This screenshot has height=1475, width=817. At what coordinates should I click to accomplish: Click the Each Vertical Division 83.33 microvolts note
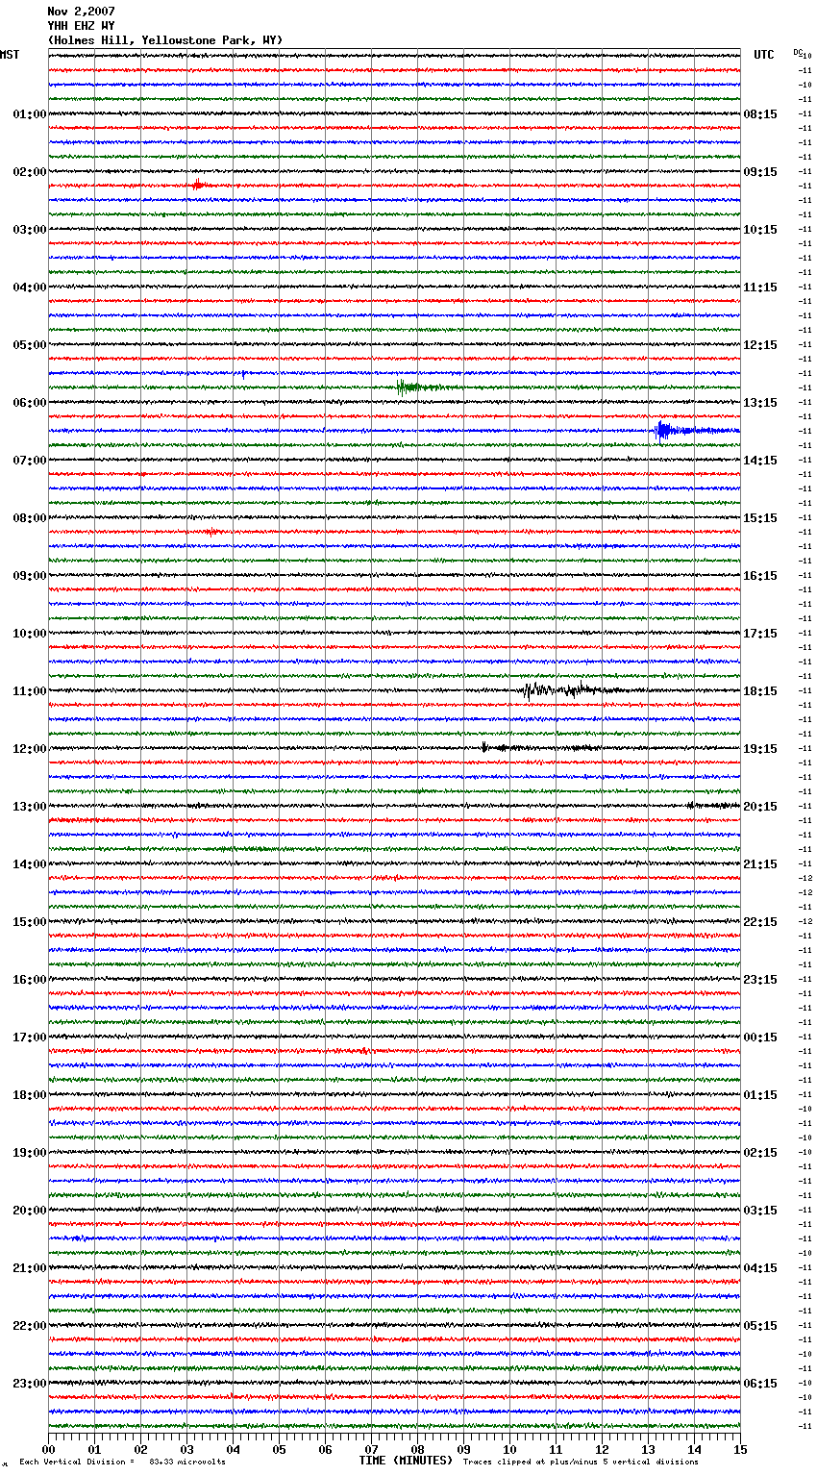click(x=123, y=1462)
